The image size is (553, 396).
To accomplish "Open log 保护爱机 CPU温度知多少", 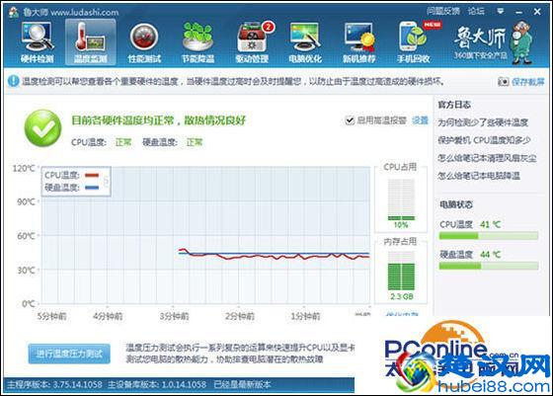I will 484,140.
